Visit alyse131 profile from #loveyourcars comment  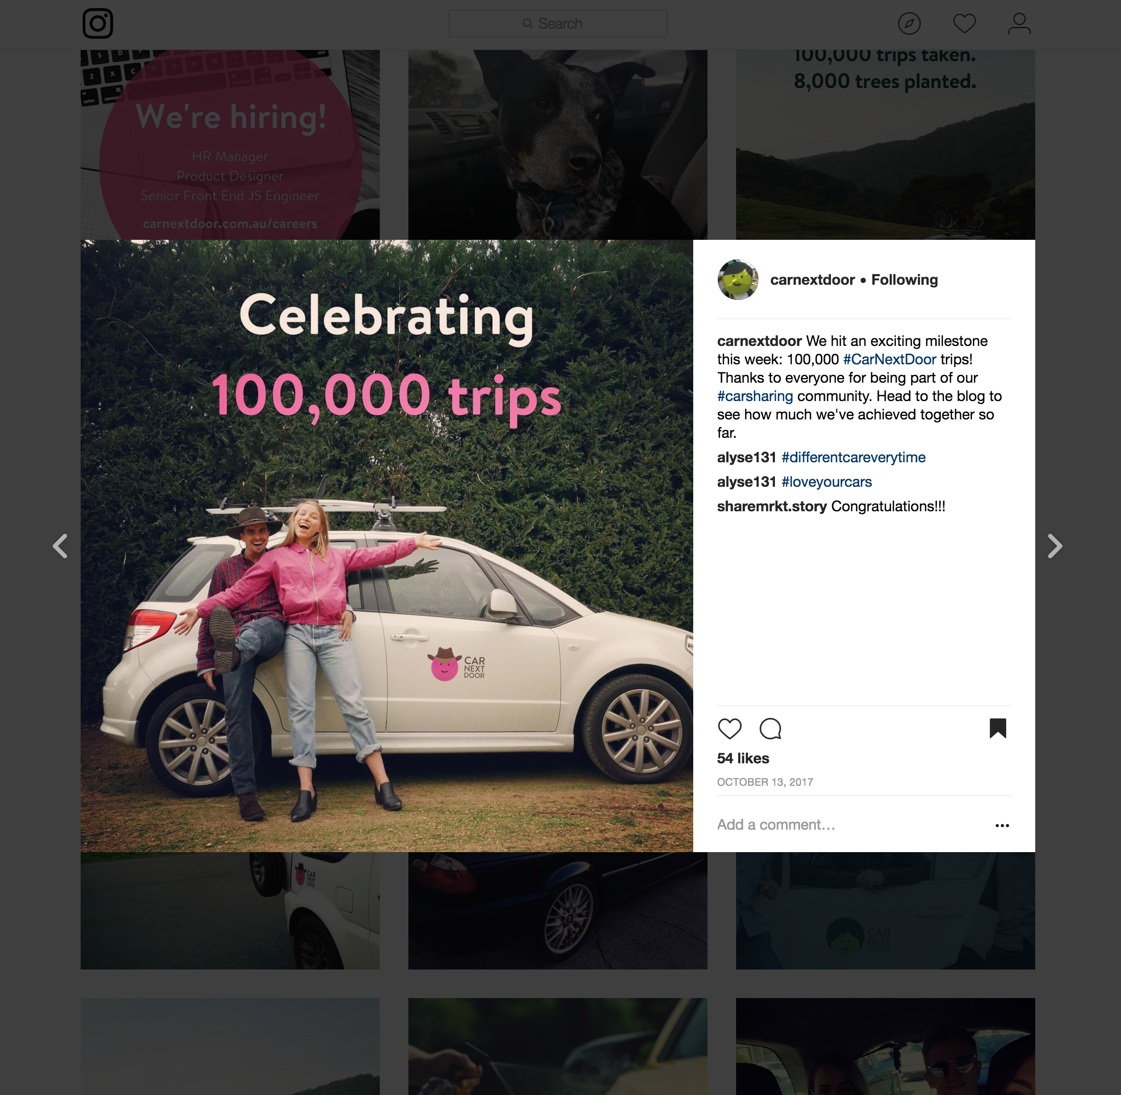point(746,482)
